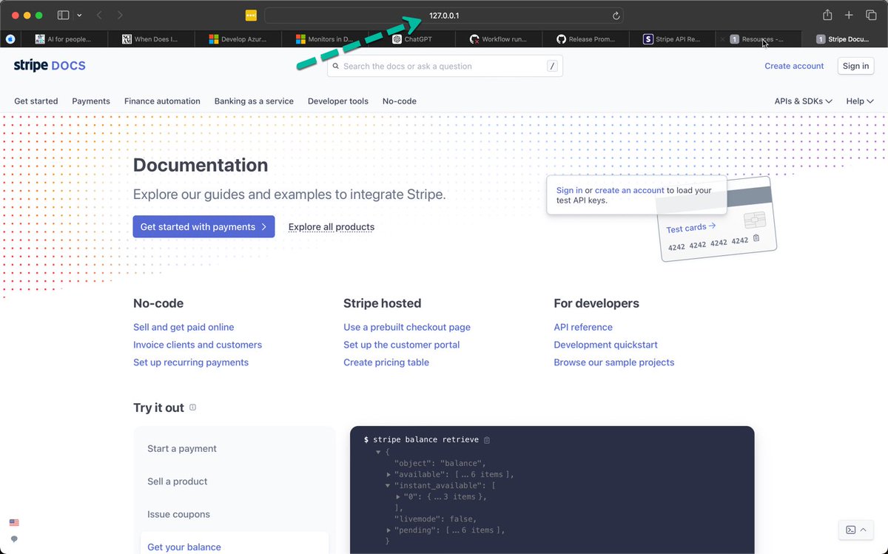Viewport: 888px width, 554px height.
Task: Expand the "pending" JSON array
Action: [389, 530]
